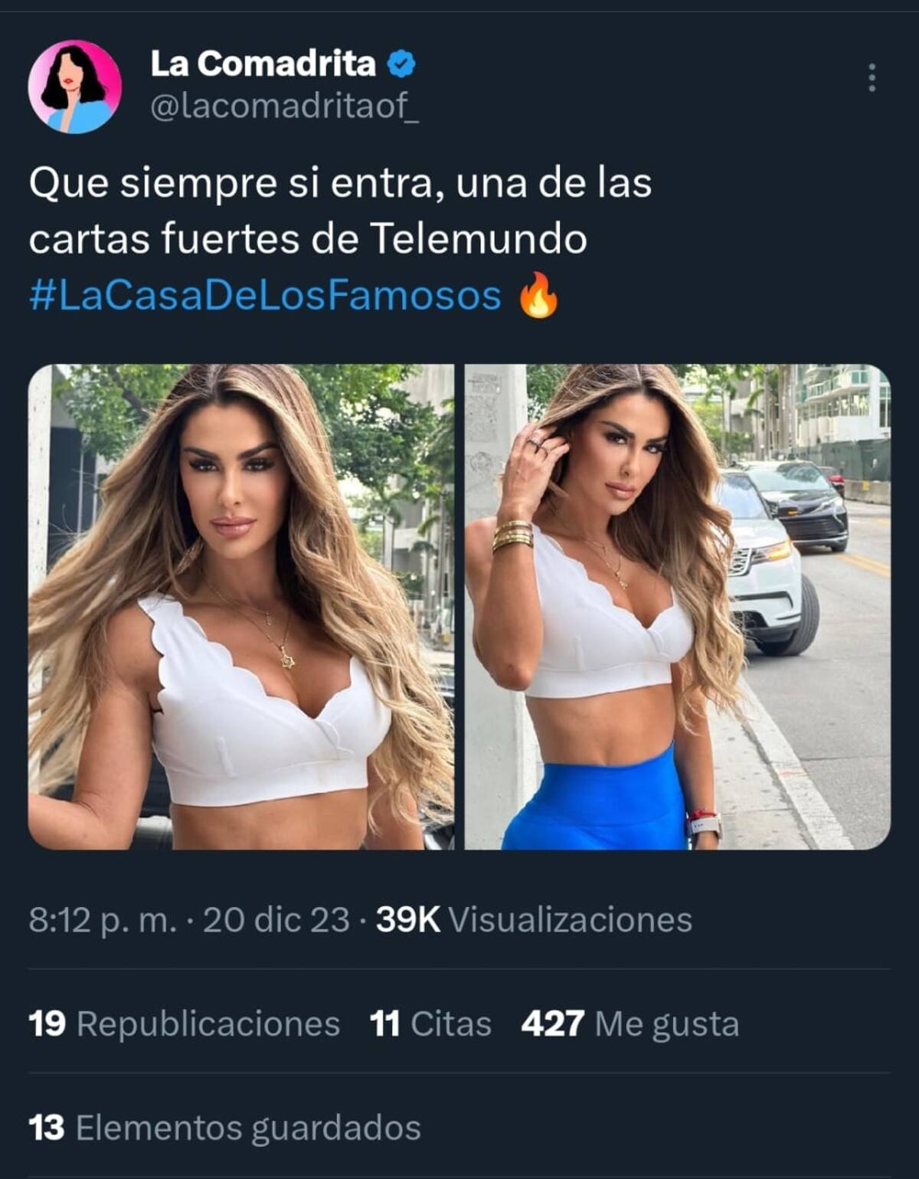Screen dimensions: 919x1179
Task: Open the @lacomadritaof_ handle
Action: point(285,107)
